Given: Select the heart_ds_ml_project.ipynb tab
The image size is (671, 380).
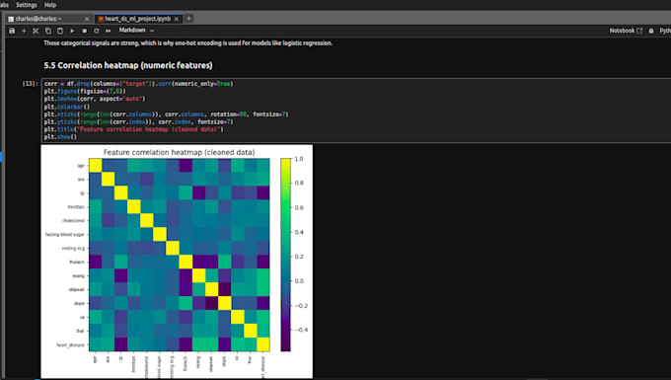Looking at the screenshot, I should pos(138,19).
